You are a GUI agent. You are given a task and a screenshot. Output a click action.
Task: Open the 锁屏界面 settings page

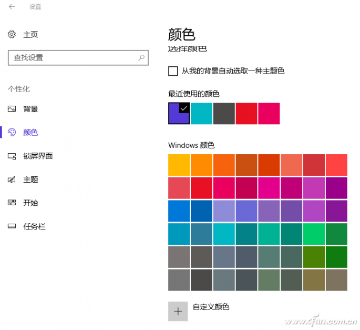38,156
